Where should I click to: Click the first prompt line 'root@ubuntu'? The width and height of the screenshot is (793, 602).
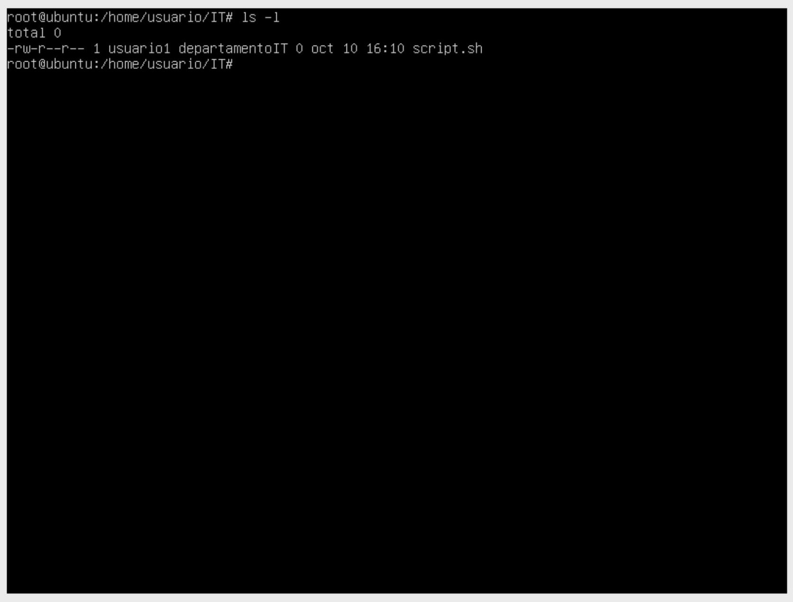50,18
